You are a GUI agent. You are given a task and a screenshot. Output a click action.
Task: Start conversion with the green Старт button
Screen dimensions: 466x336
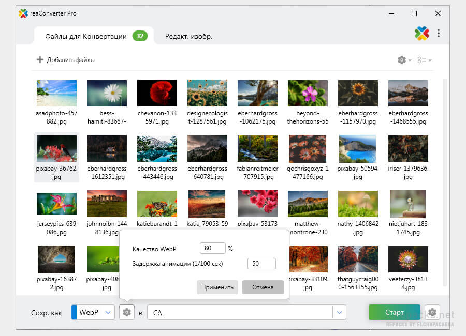coord(394,312)
